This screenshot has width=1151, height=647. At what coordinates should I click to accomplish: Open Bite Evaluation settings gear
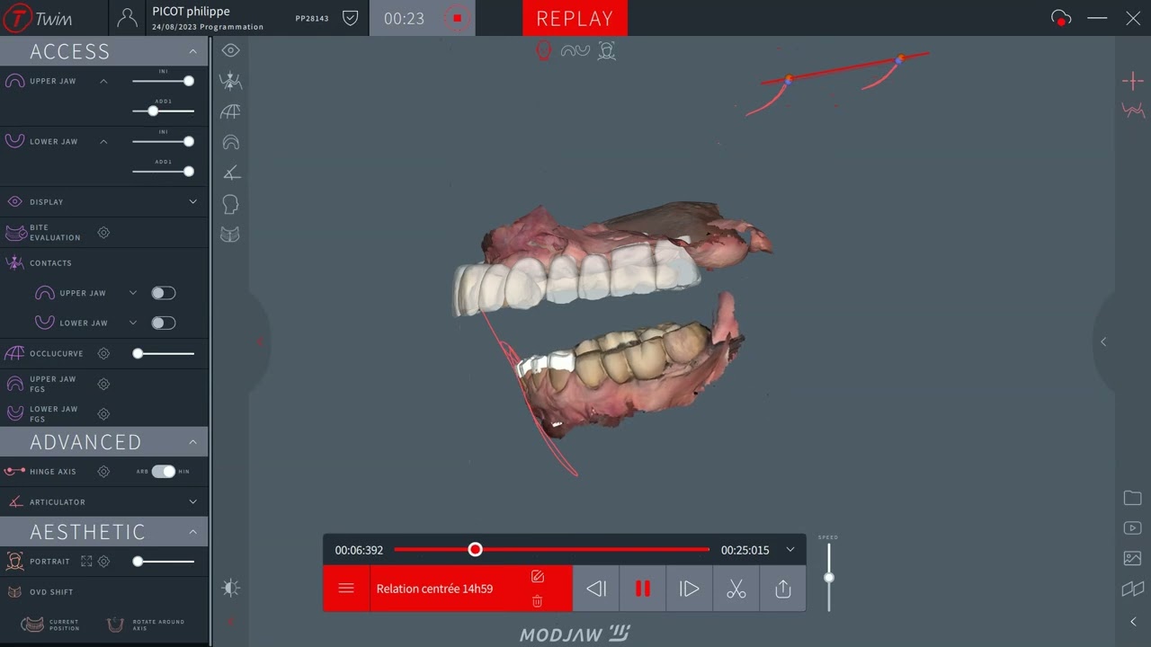point(103,233)
